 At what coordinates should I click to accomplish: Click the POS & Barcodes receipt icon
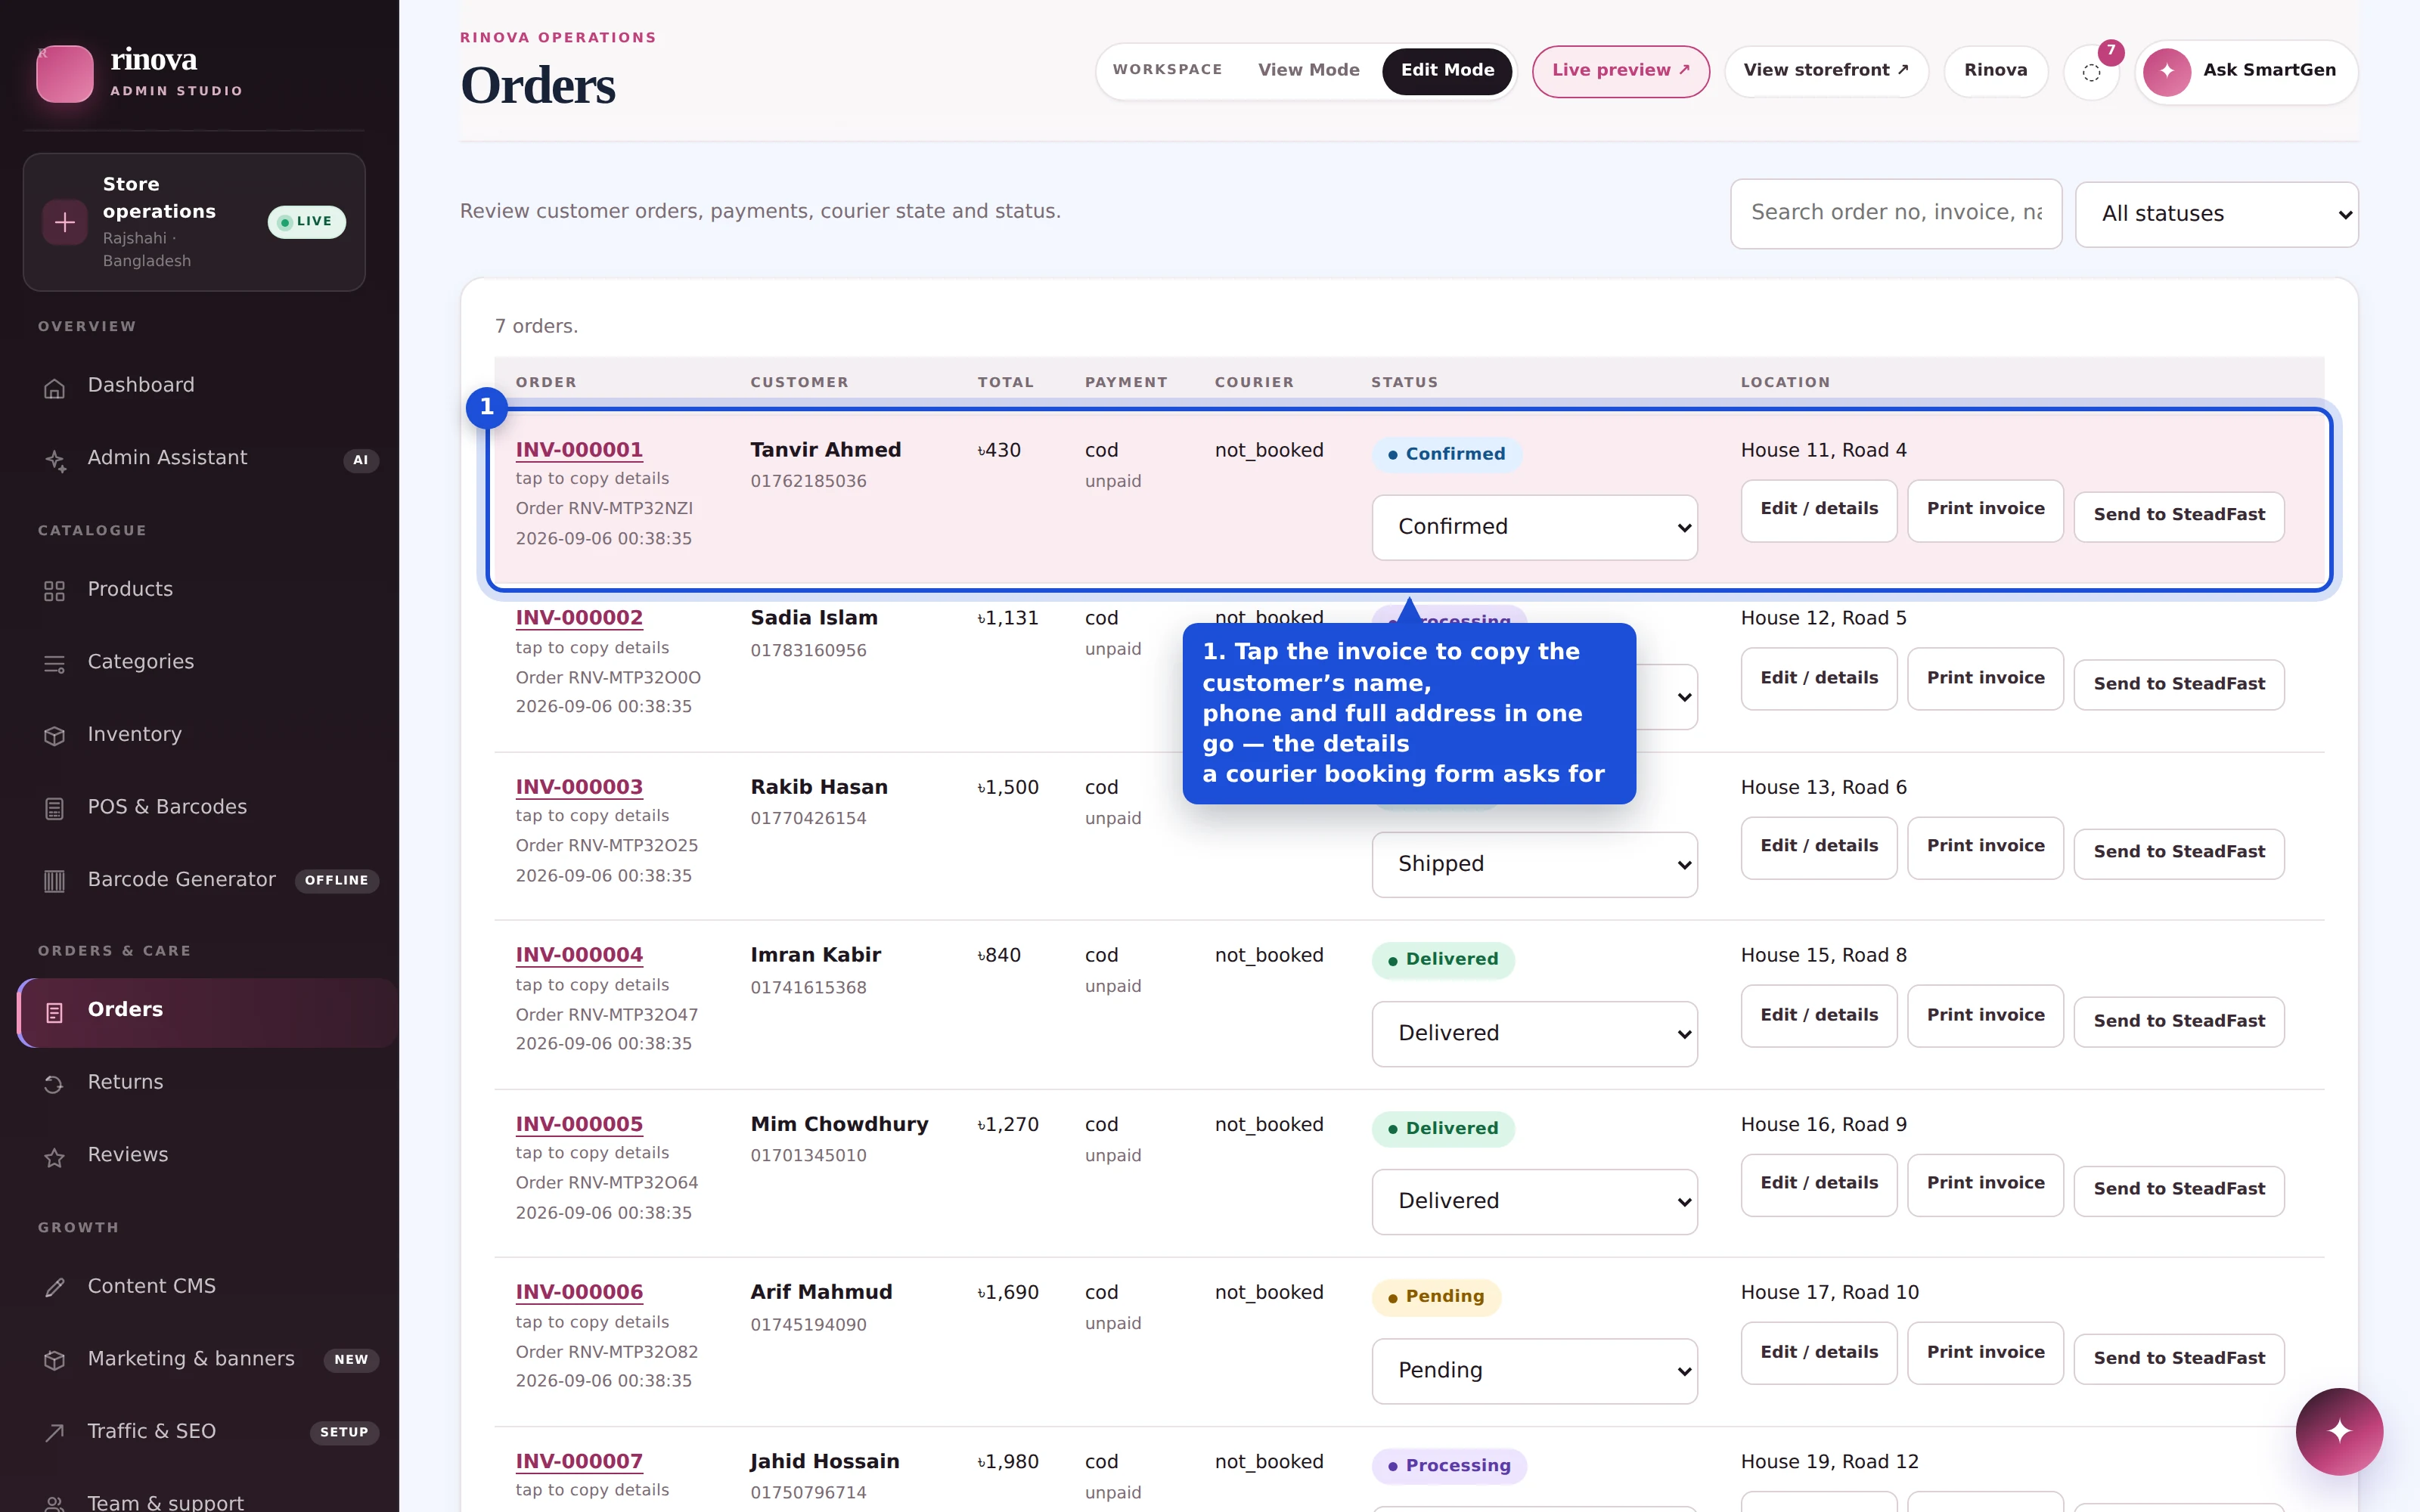[55, 809]
